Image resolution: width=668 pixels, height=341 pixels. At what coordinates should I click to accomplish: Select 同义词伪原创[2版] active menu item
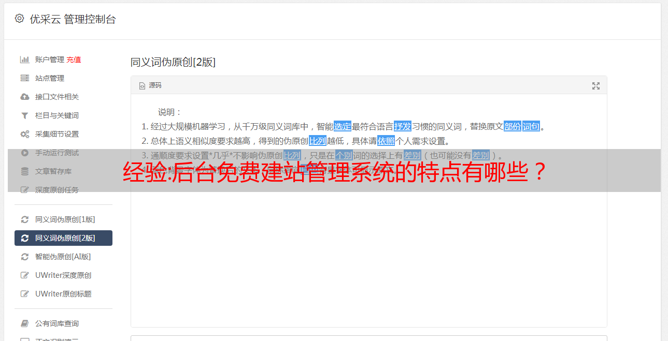click(63, 238)
